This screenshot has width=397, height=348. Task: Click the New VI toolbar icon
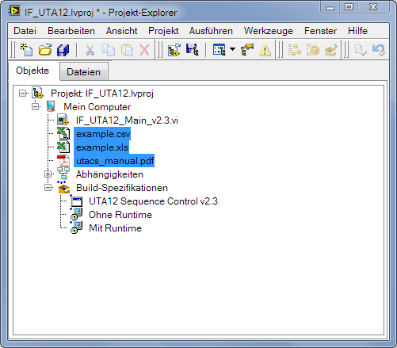pos(26,50)
